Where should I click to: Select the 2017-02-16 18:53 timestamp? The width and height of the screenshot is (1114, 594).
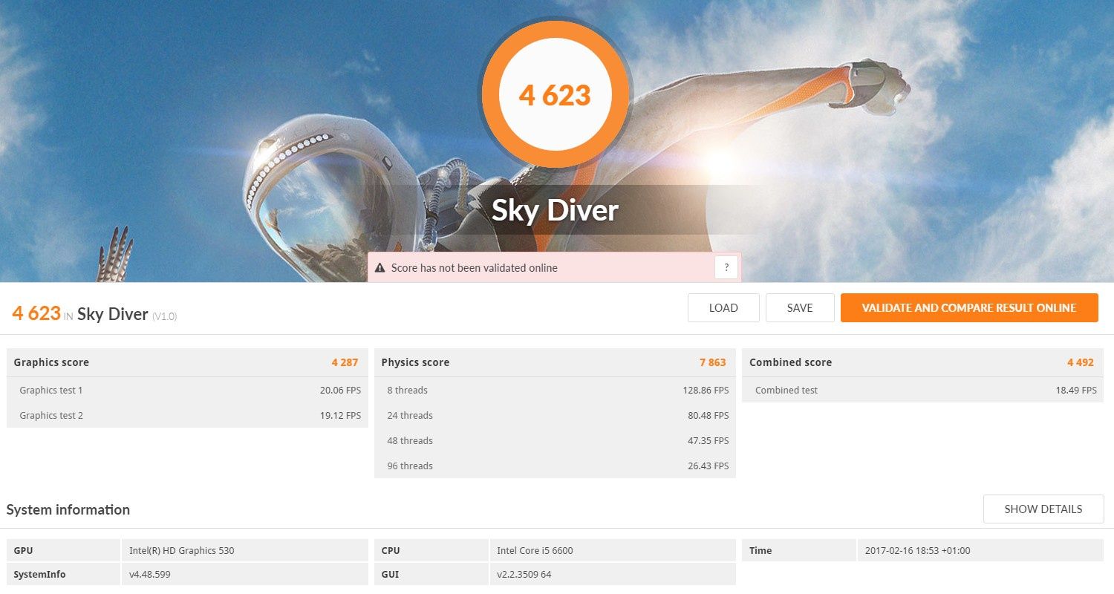click(917, 550)
